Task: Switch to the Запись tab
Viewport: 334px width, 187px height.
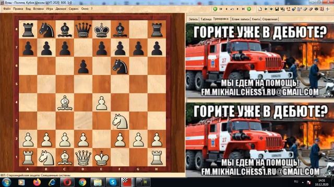Action: pos(194,19)
